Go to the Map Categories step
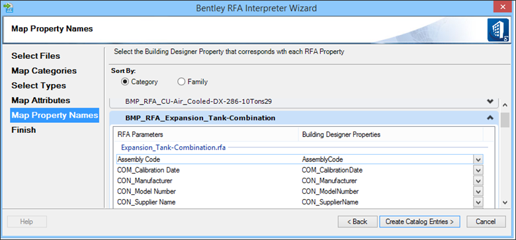Image resolution: width=516 pixels, height=240 pixels. click(x=44, y=71)
